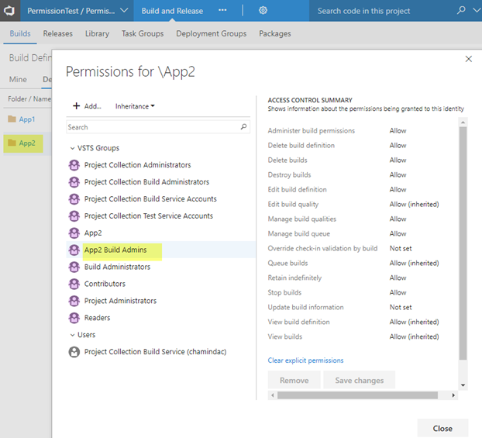Click the Search identities input field

tap(152, 127)
